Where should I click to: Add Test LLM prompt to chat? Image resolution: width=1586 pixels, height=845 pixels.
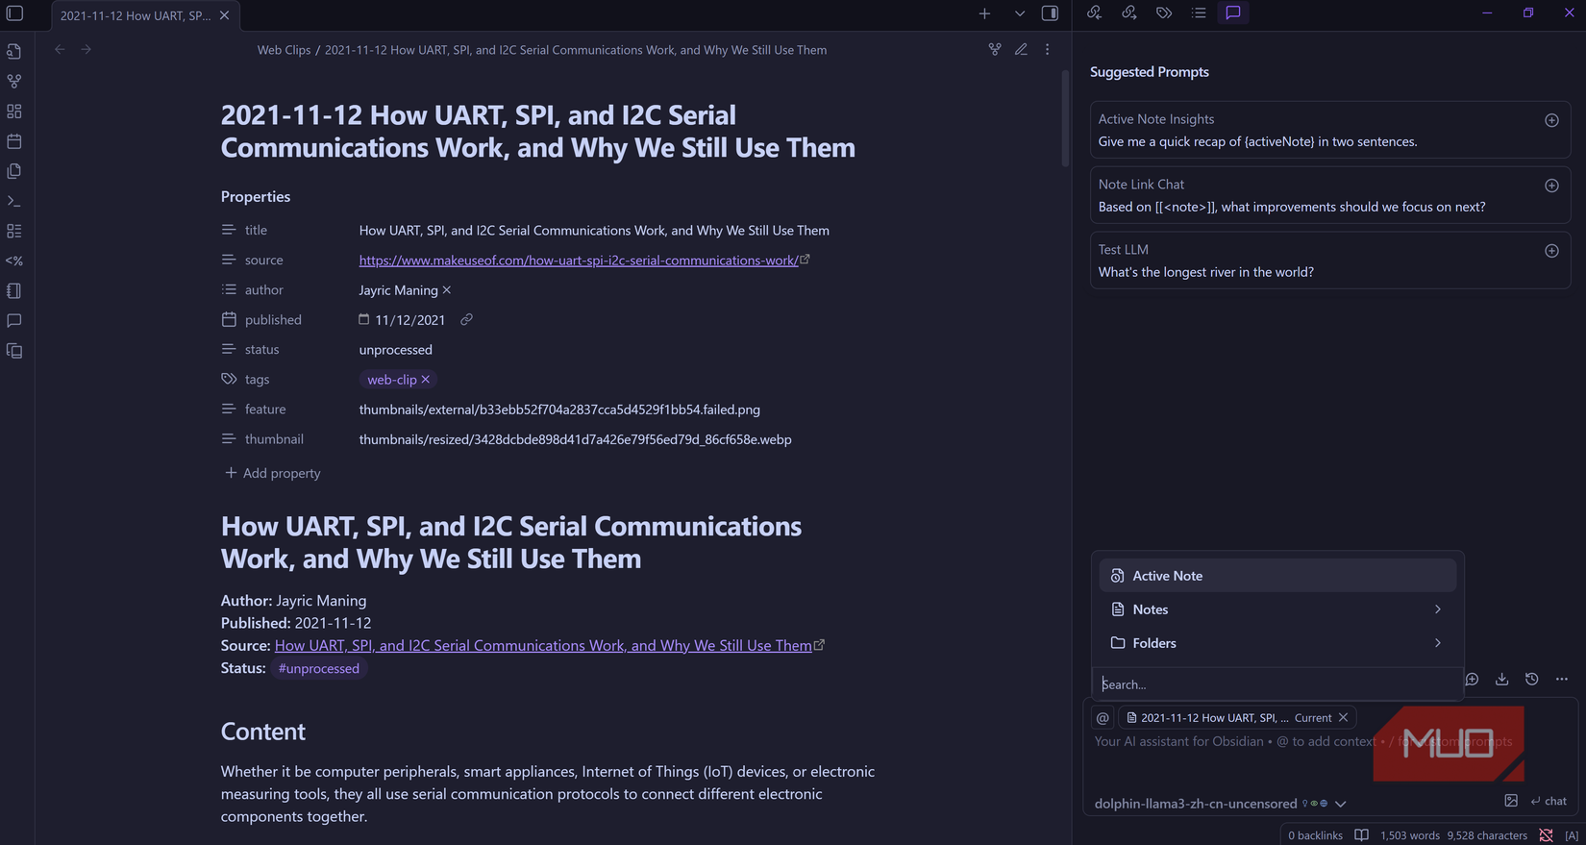tap(1551, 251)
